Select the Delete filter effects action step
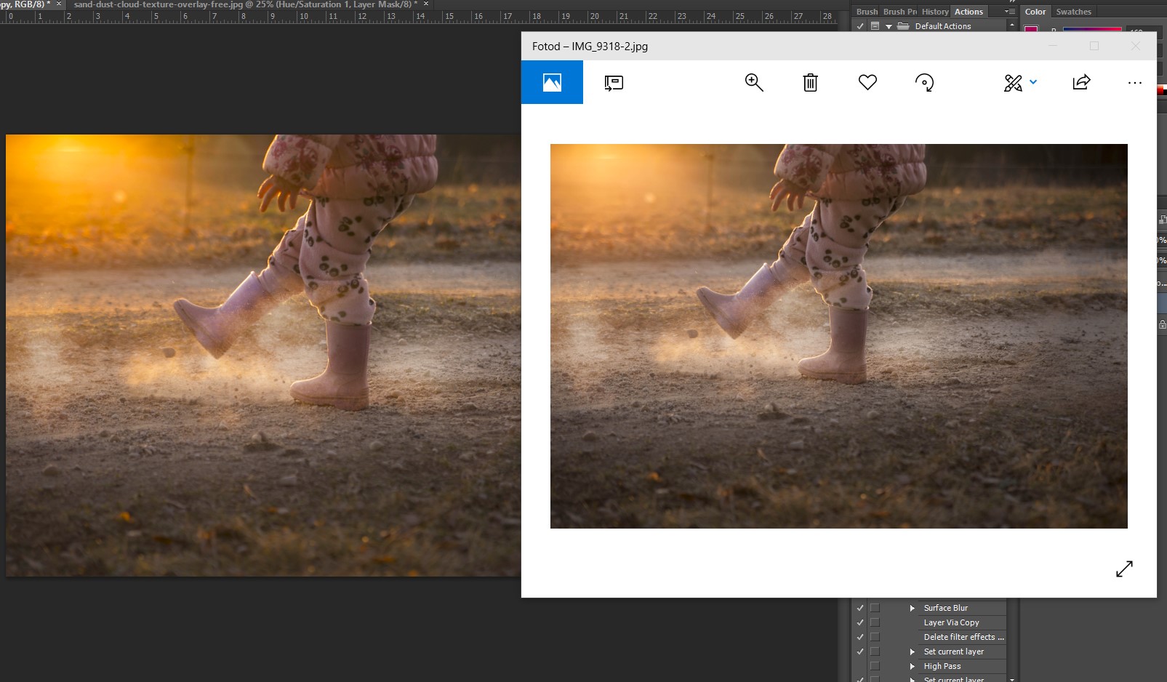 pos(963,637)
